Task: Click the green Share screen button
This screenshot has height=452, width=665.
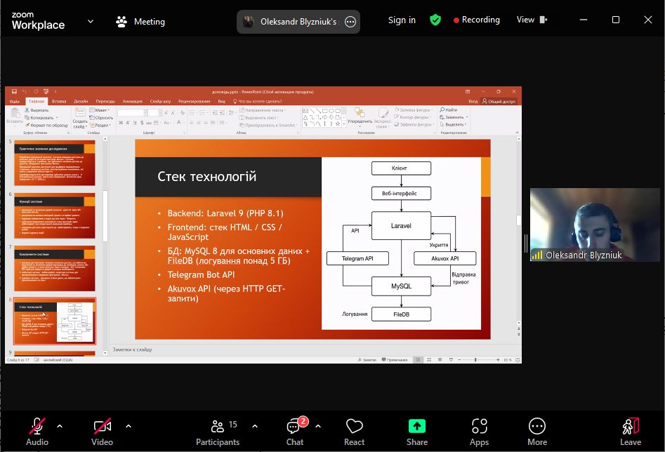Action: (417, 430)
